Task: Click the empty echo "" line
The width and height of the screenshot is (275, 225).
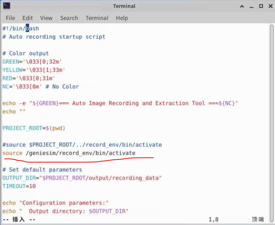Action: click(14, 112)
